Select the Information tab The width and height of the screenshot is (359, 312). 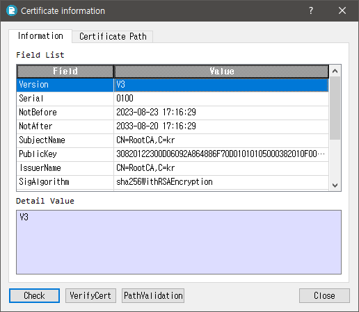(40, 36)
